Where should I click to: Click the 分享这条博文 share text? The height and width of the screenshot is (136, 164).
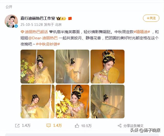click(133, 126)
